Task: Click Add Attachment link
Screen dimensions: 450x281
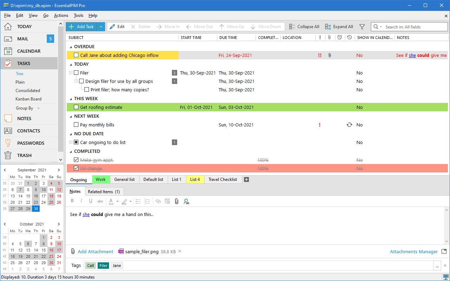Action: point(95,251)
